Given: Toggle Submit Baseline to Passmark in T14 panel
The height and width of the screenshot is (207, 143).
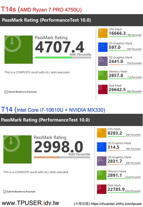Looking at the screenshot, I should (x=5, y=192).
